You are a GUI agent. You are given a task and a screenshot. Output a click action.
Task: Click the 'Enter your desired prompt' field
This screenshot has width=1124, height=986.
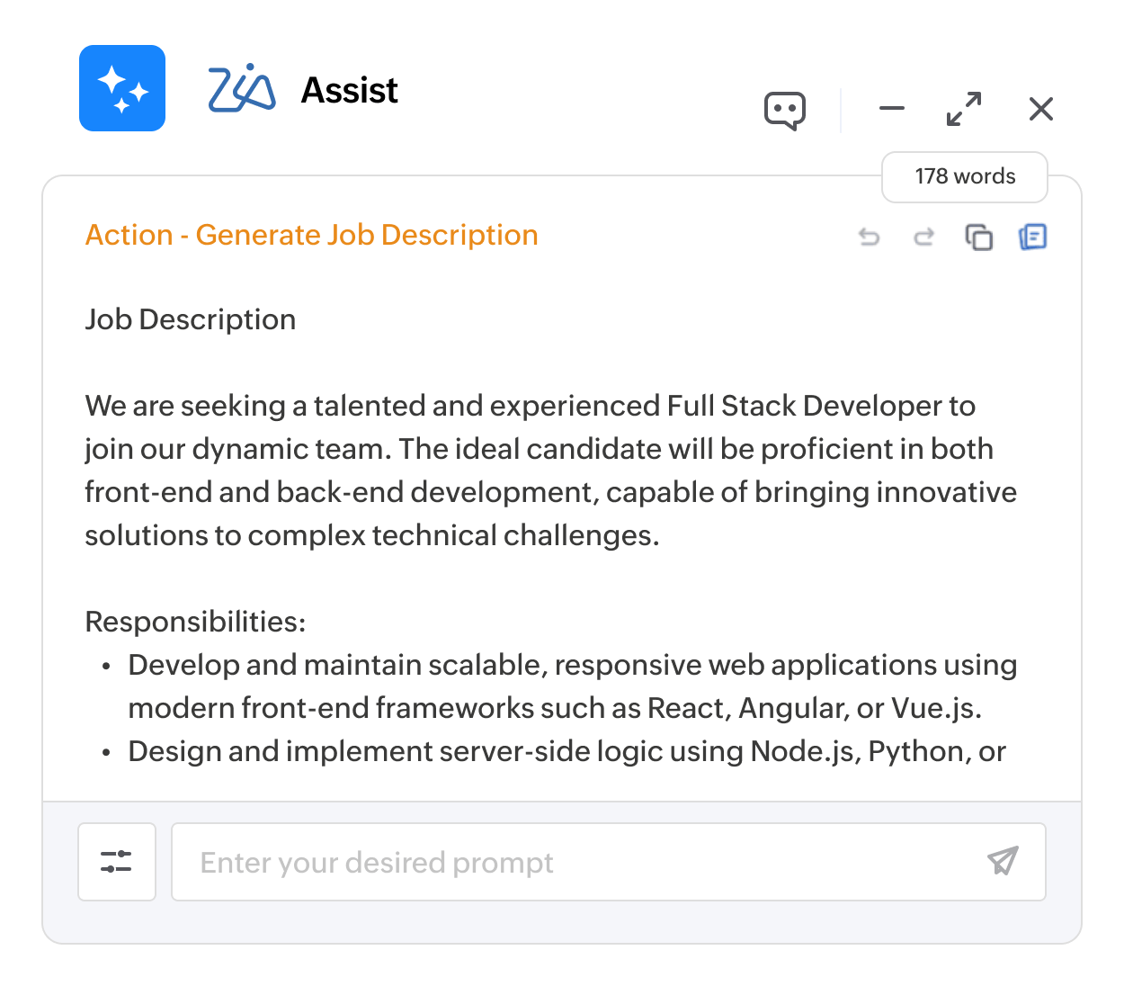575,862
